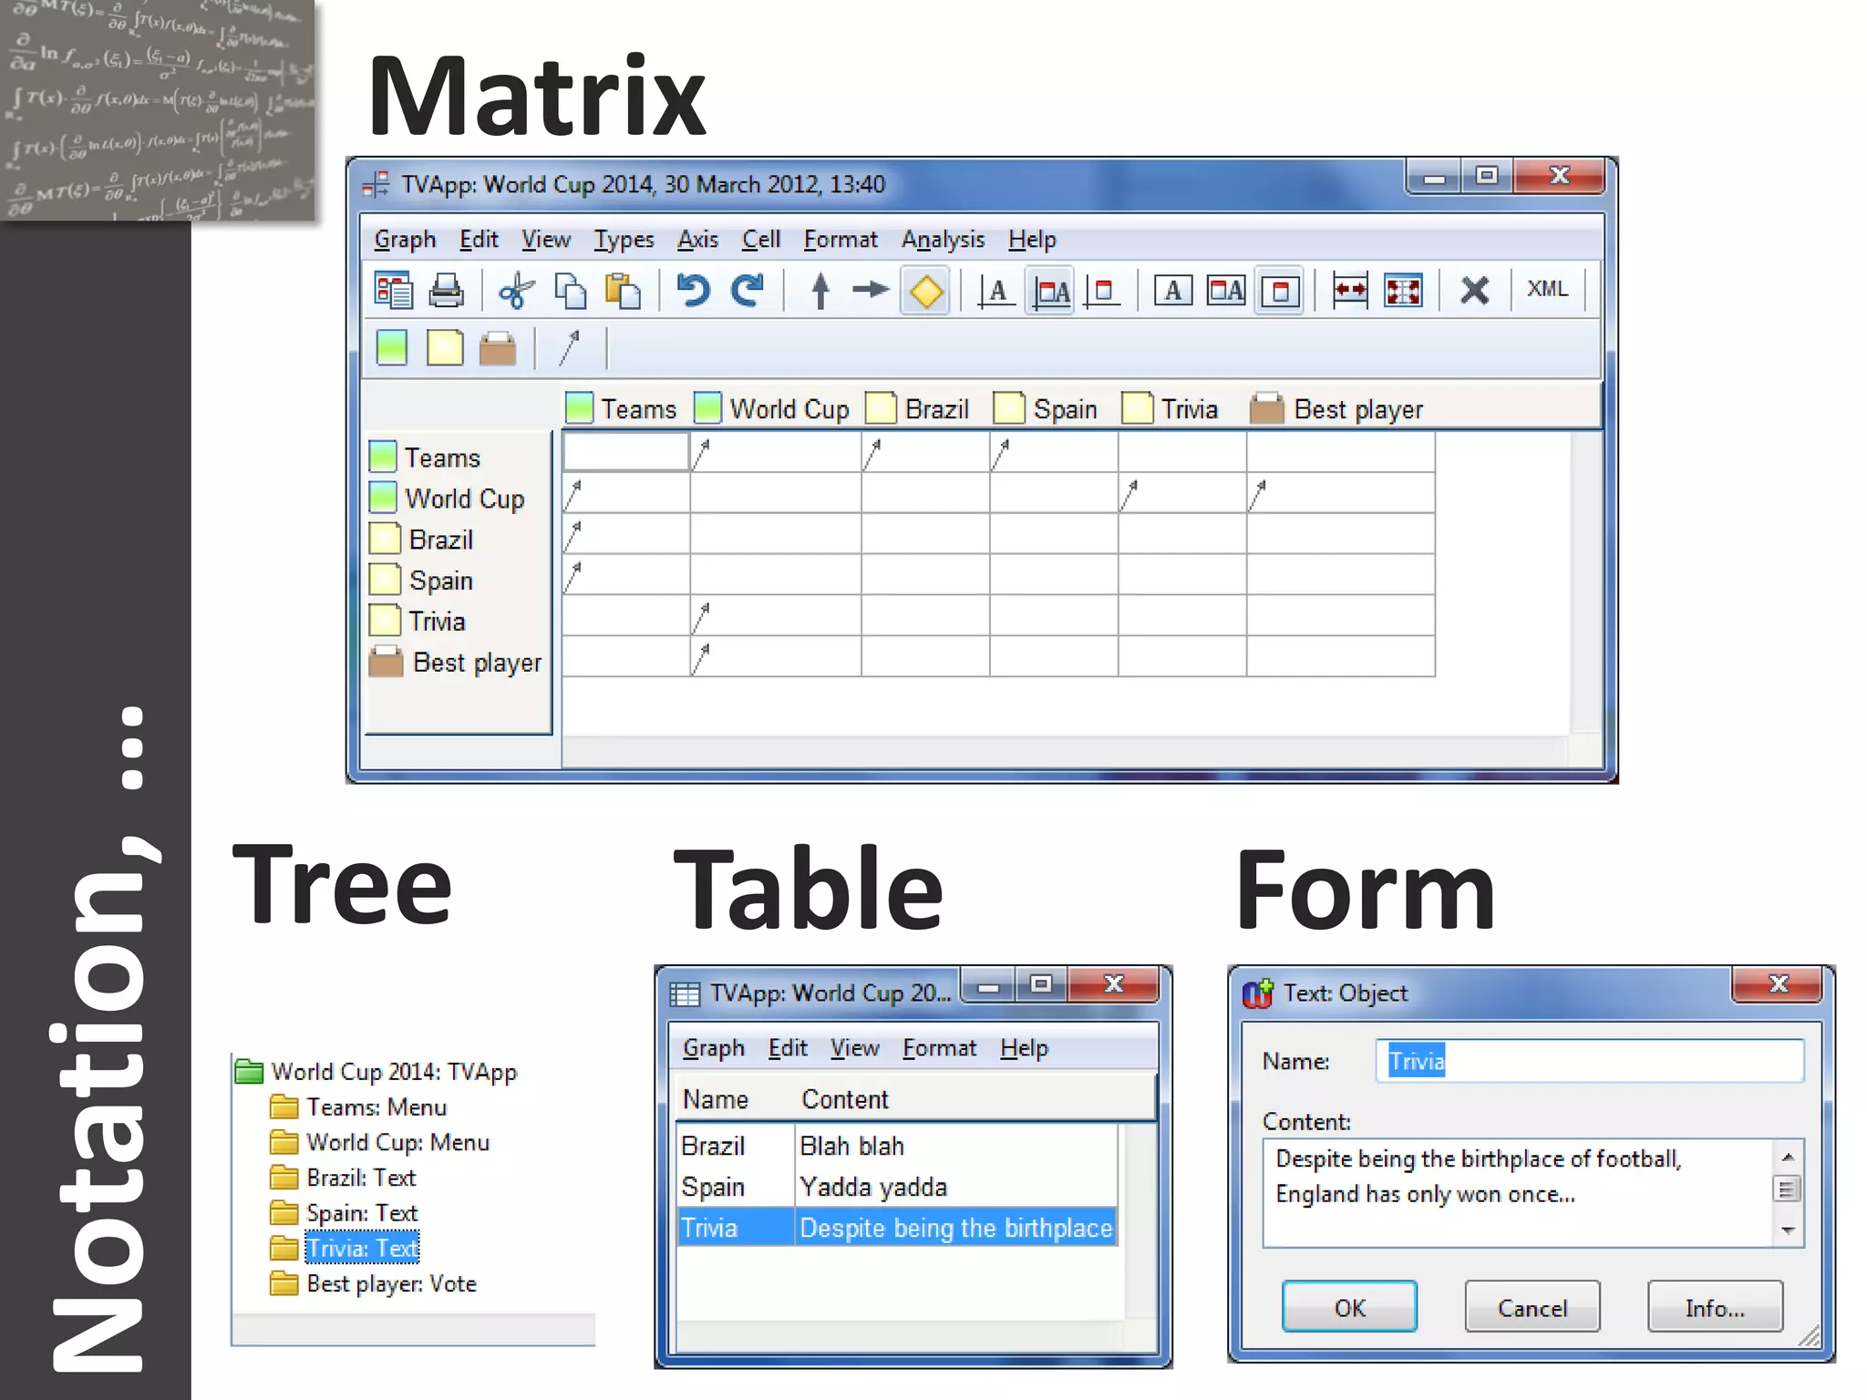1867x1400 pixels.
Task: Toggle axis icon and text display mode
Action: [x=1050, y=292]
